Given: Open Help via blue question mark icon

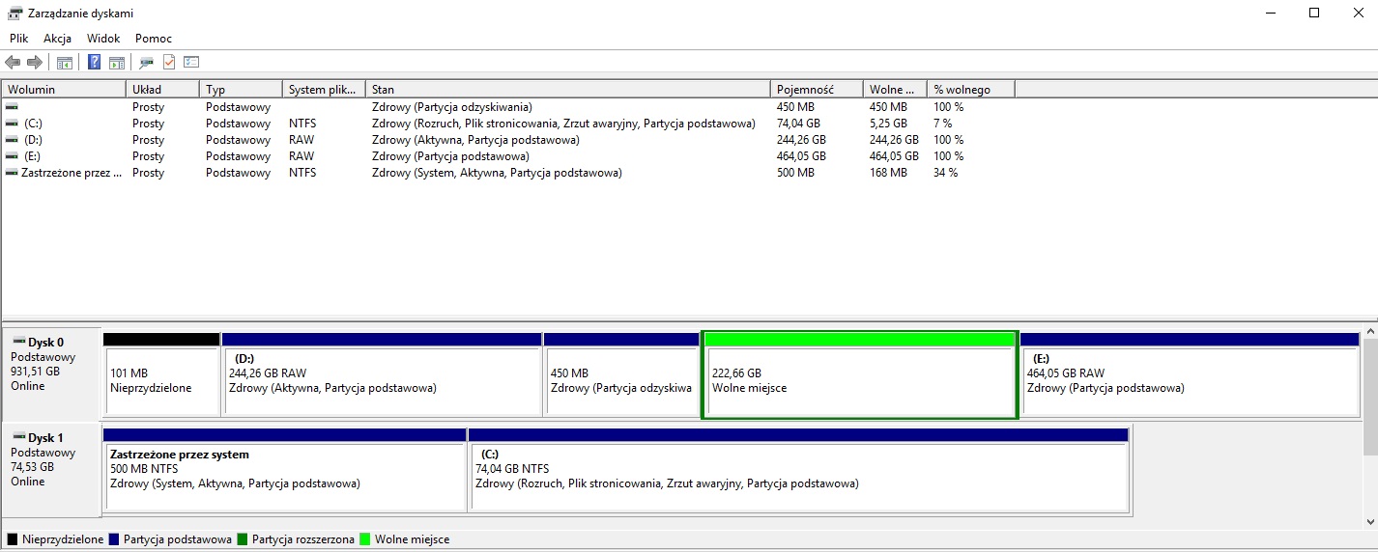Looking at the screenshot, I should [x=95, y=63].
